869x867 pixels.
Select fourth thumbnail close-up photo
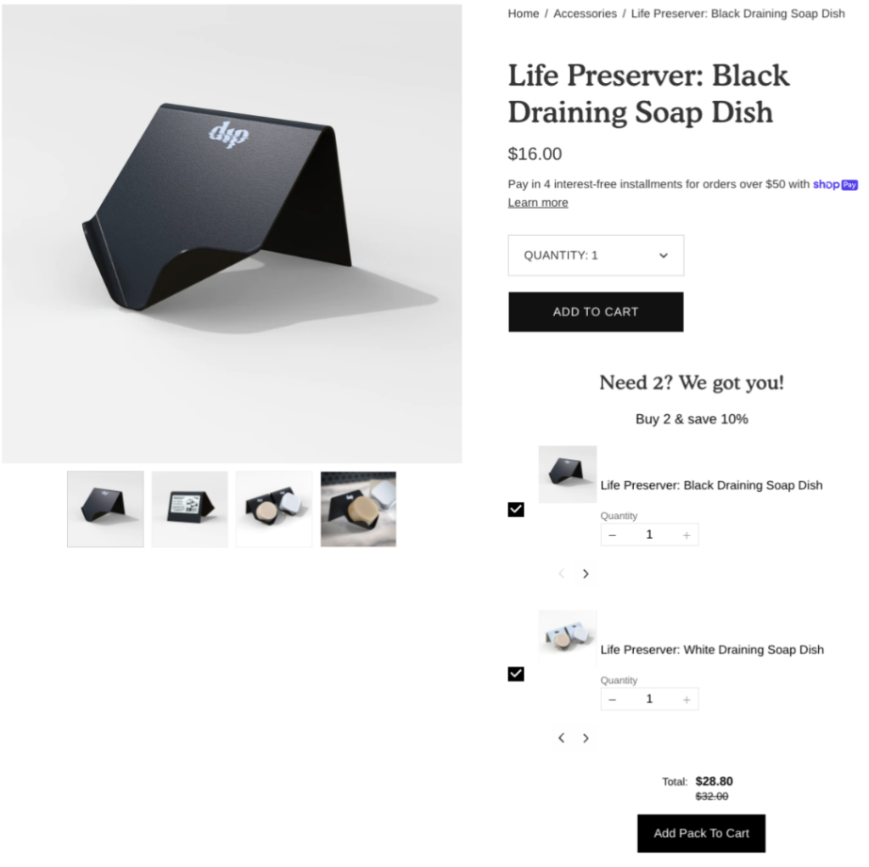coord(358,509)
